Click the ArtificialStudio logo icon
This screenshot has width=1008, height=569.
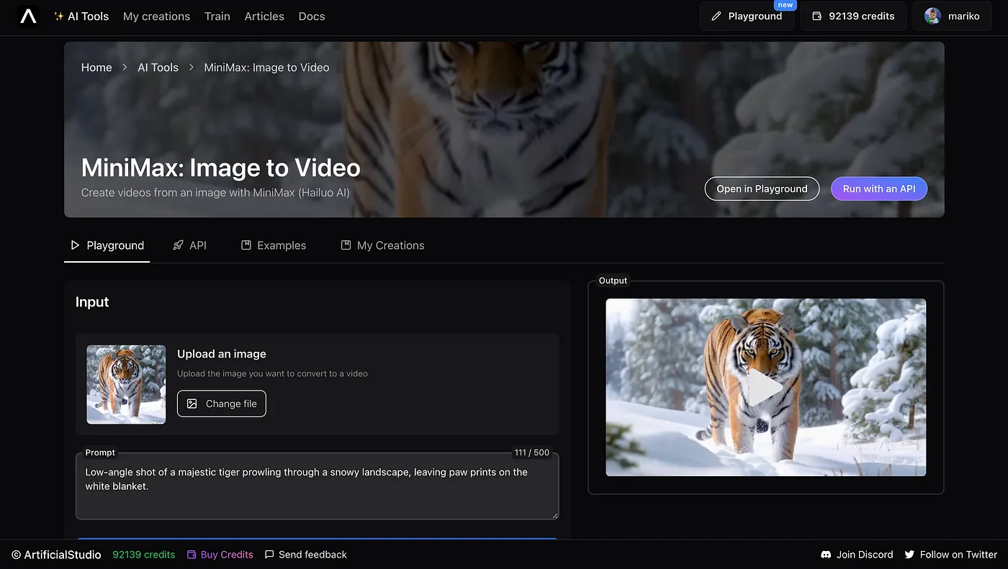pyautogui.click(x=28, y=16)
